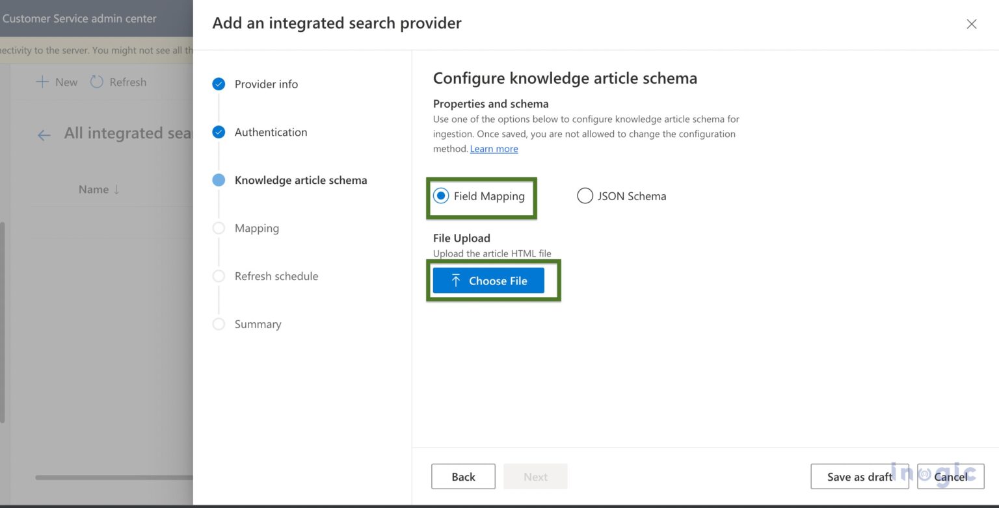This screenshot has width=999, height=508.
Task: Cancel adding the search provider
Action: point(950,476)
